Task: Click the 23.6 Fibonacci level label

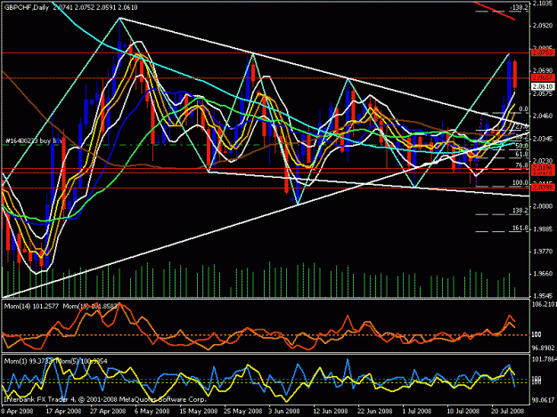Action: pyautogui.click(x=521, y=127)
